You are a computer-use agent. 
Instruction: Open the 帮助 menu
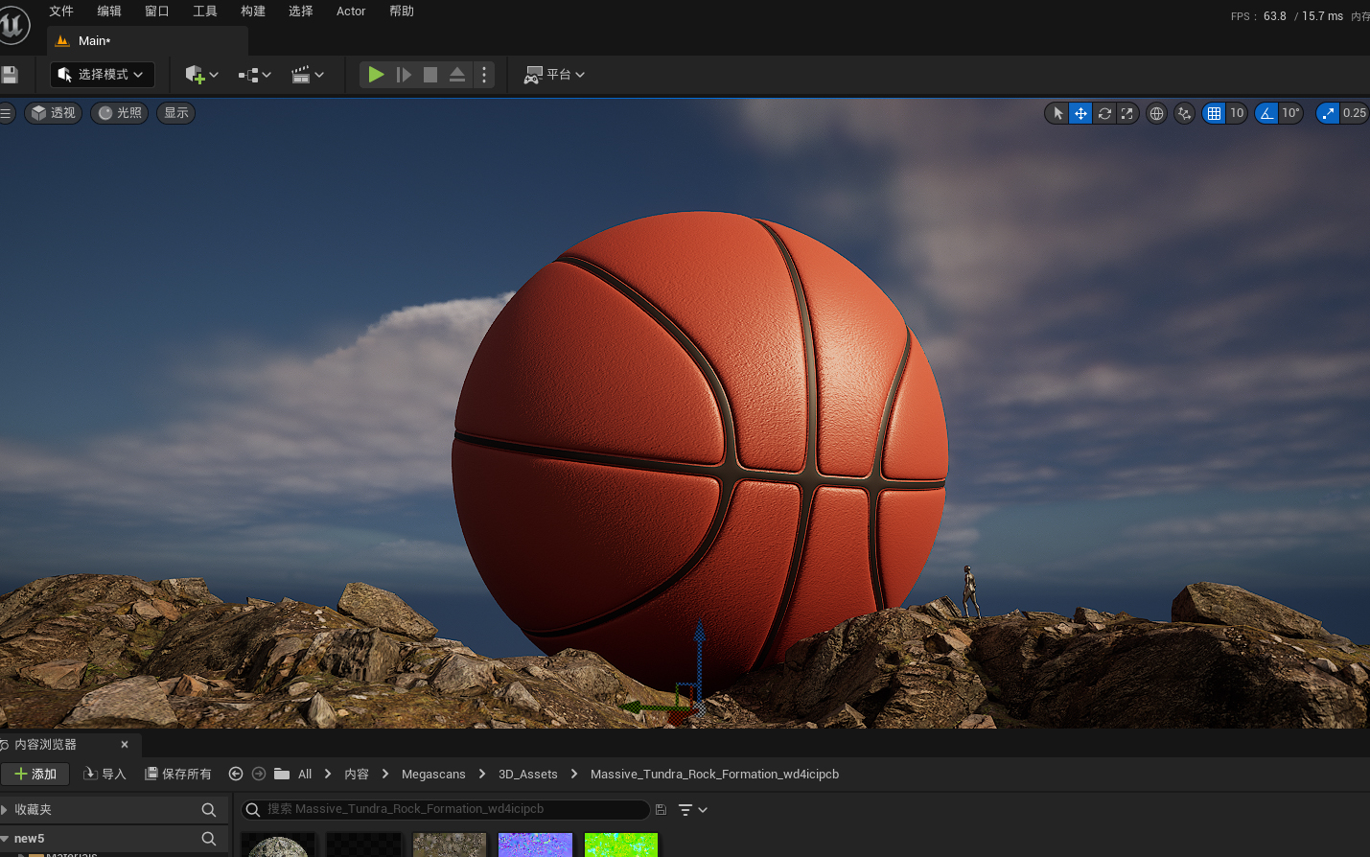pyautogui.click(x=402, y=12)
